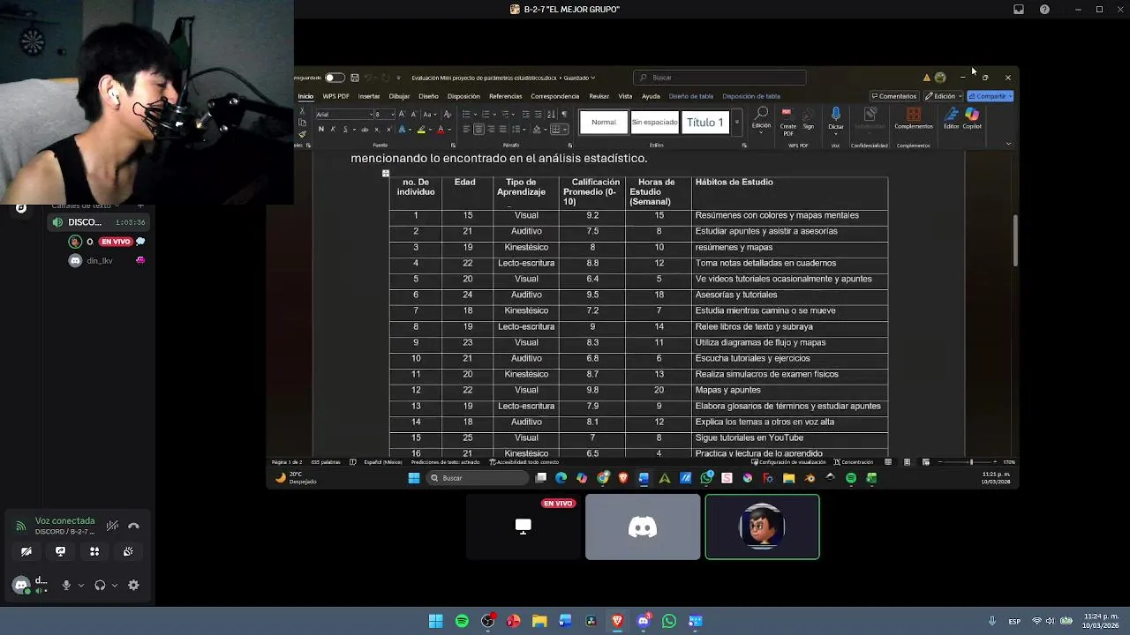Open the Dibujar ribbon tab
This screenshot has width=1130, height=635.
(x=399, y=96)
